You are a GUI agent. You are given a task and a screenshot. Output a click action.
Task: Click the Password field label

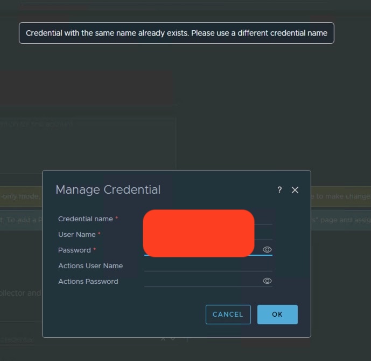(74, 250)
